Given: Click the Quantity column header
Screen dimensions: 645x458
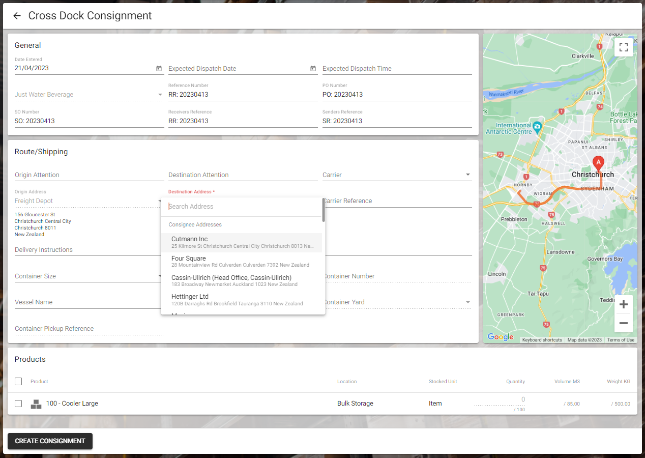Looking at the screenshot, I should tap(515, 382).
